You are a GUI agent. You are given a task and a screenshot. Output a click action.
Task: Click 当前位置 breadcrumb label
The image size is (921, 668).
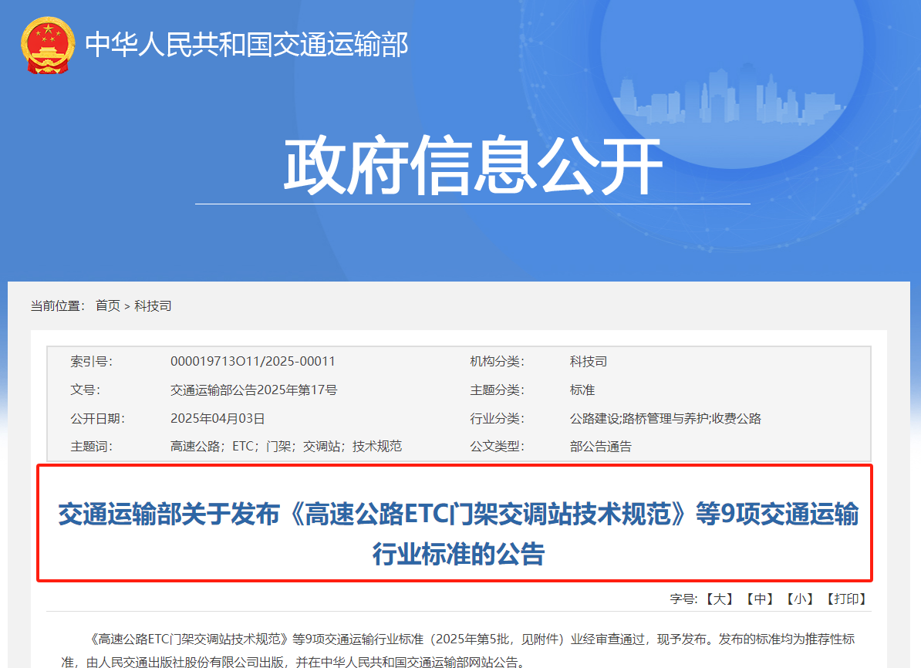[x=58, y=305]
